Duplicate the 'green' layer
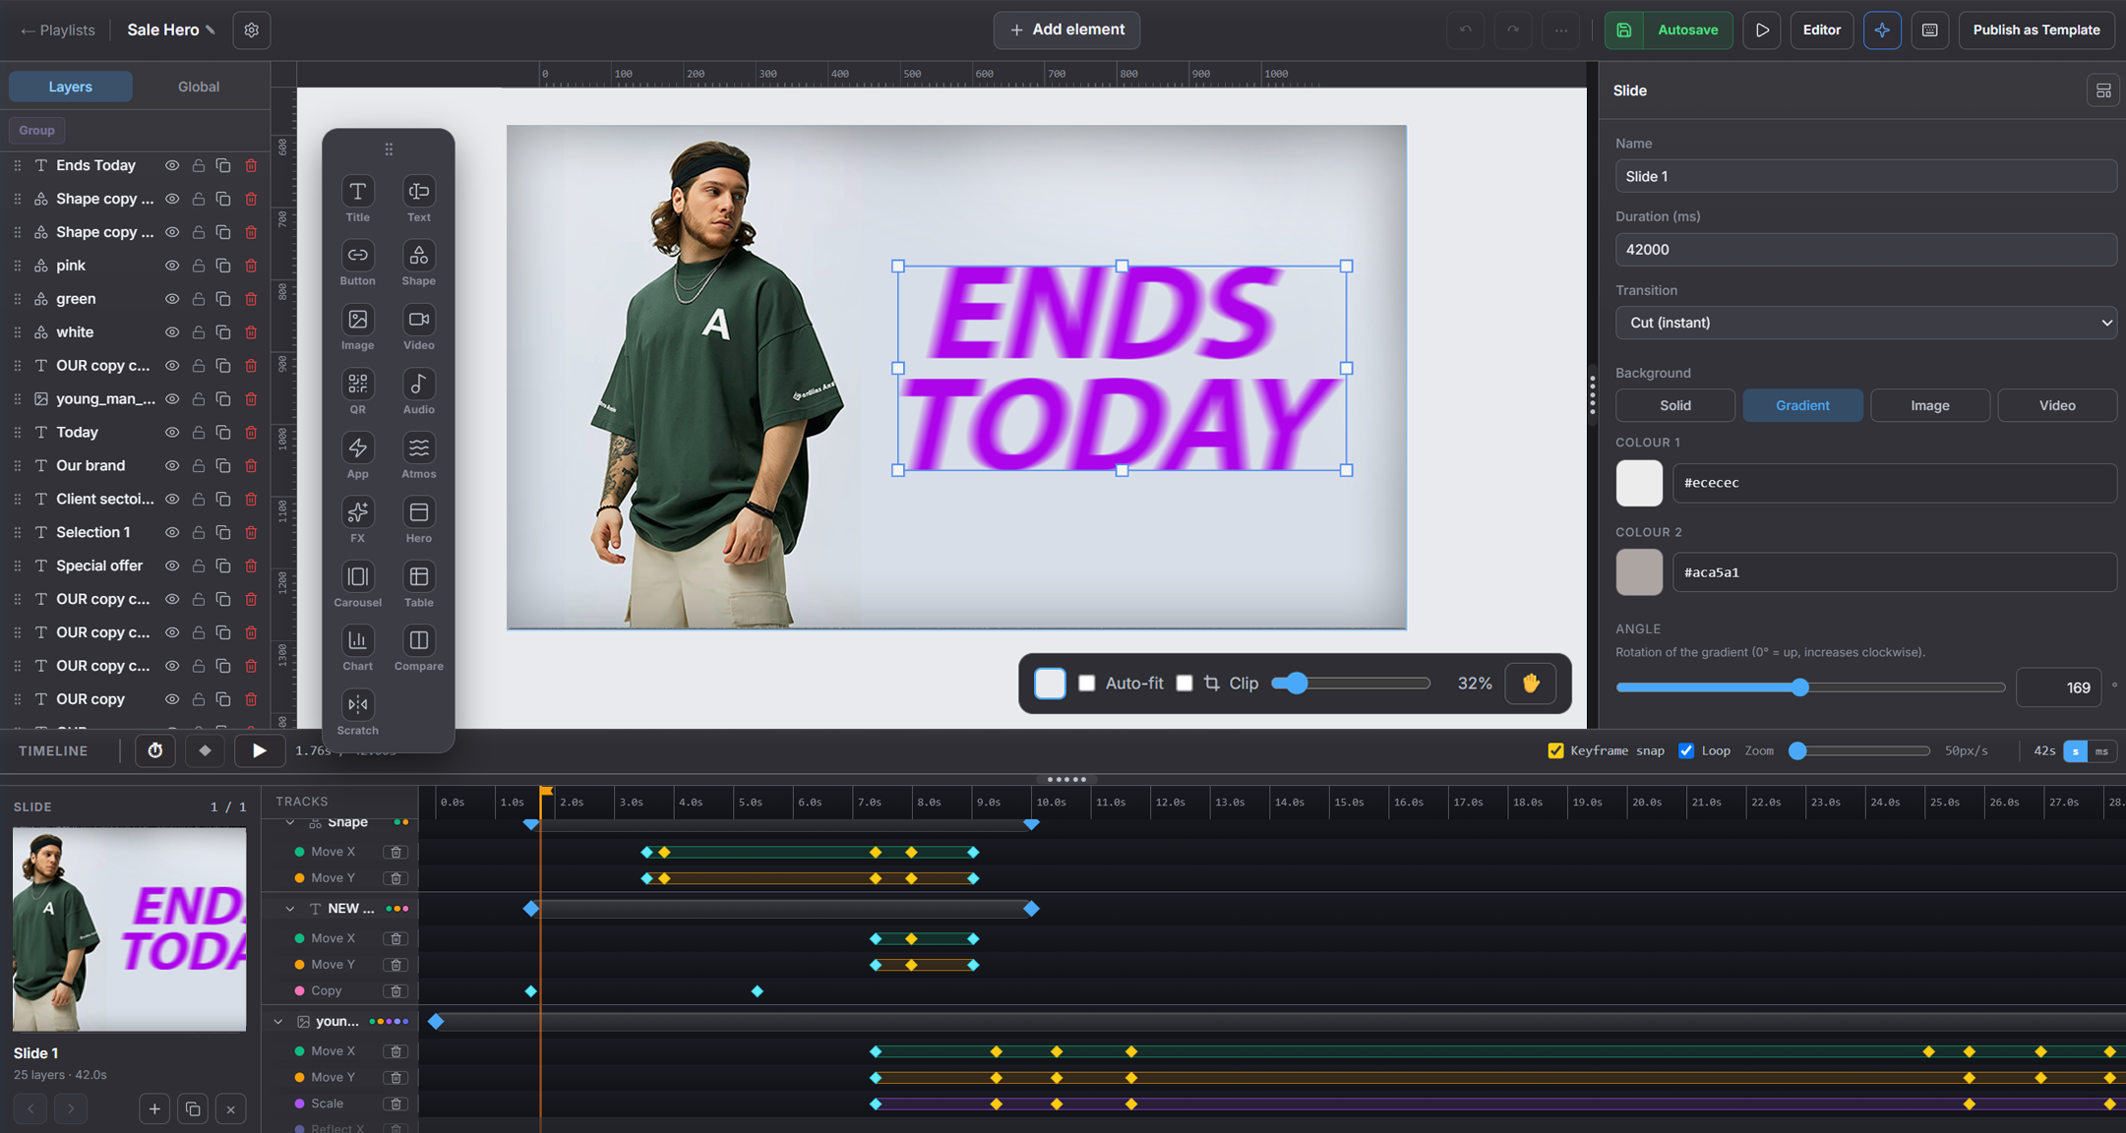The height and width of the screenshot is (1133, 2126). (223, 299)
